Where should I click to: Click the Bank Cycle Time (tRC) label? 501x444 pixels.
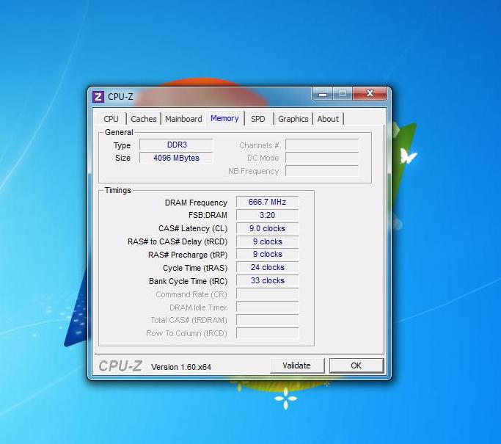pos(188,281)
